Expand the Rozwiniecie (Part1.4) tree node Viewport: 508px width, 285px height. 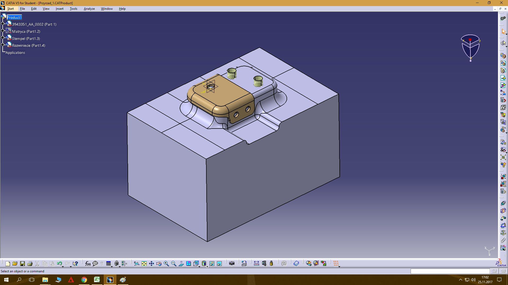coord(3,45)
